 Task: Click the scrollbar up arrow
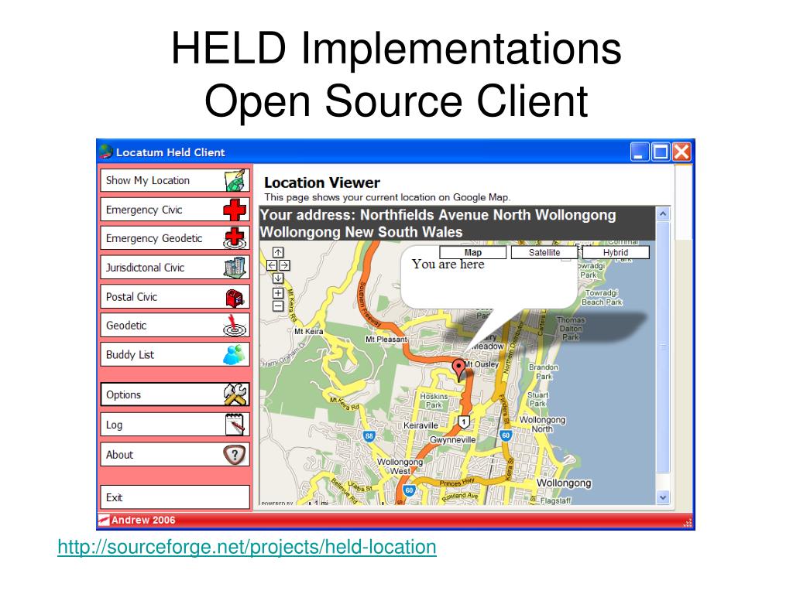click(x=663, y=214)
